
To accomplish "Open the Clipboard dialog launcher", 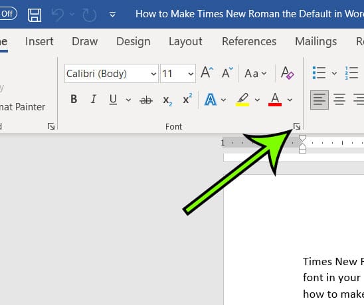I will (51, 126).
